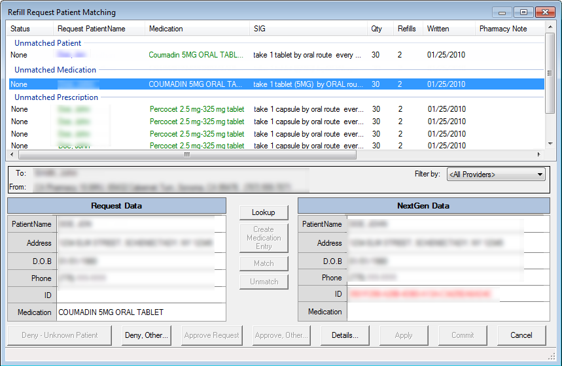Screen dimensions: 562x366
Task: Click the Qty column header
Action: (x=380, y=29)
